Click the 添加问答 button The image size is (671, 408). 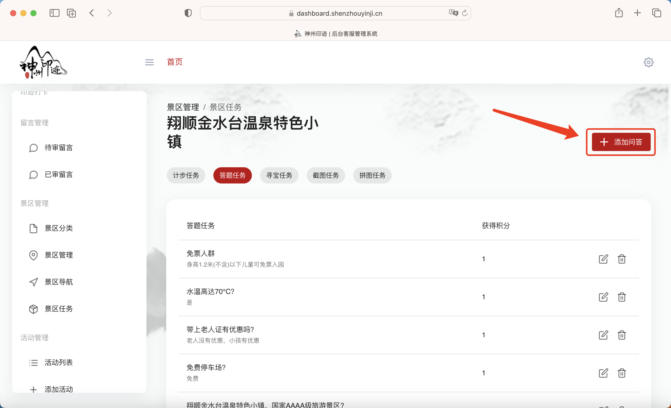coord(621,142)
